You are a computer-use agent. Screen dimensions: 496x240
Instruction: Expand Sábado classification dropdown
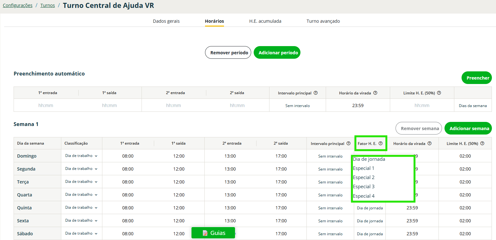(x=81, y=233)
